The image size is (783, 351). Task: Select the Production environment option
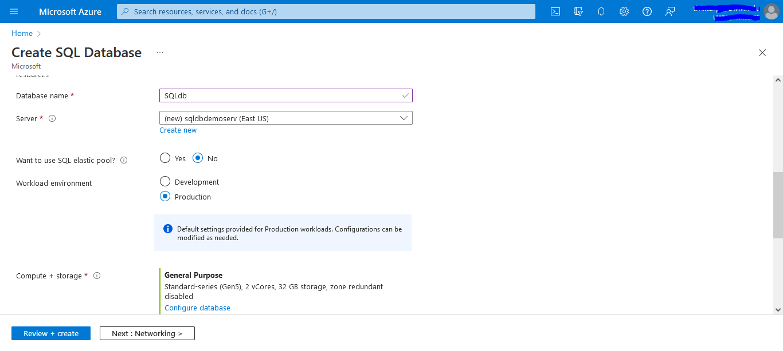pyautogui.click(x=165, y=196)
